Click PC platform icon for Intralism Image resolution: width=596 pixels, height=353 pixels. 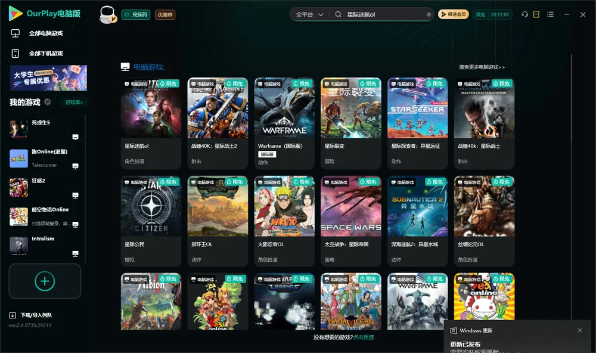tap(75, 254)
